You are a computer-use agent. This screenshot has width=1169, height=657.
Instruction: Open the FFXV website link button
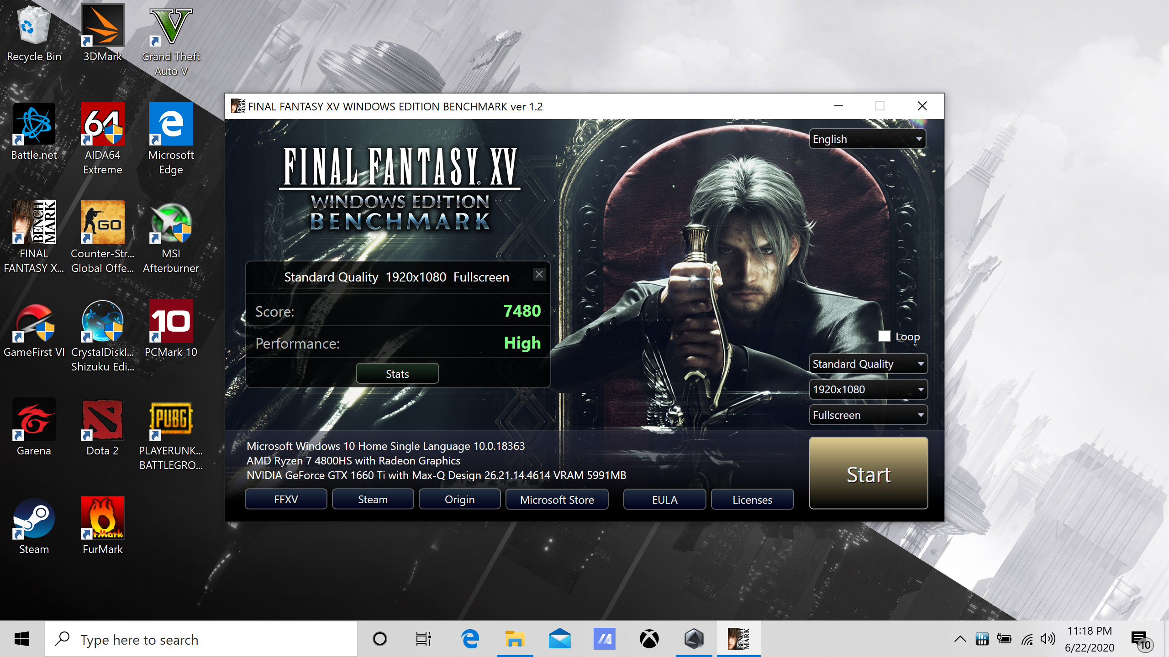(286, 500)
